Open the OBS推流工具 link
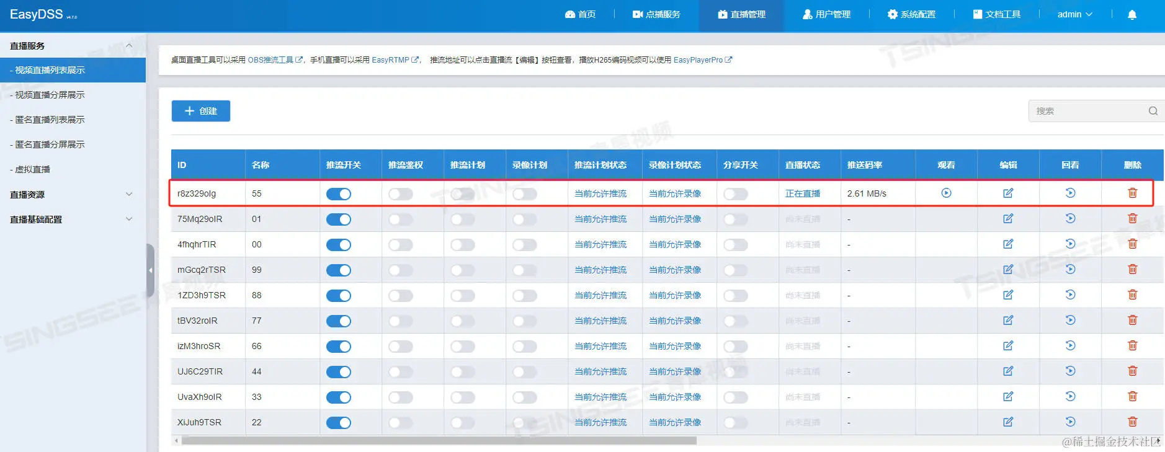Viewport: 1165px width, 452px height. [275, 60]
